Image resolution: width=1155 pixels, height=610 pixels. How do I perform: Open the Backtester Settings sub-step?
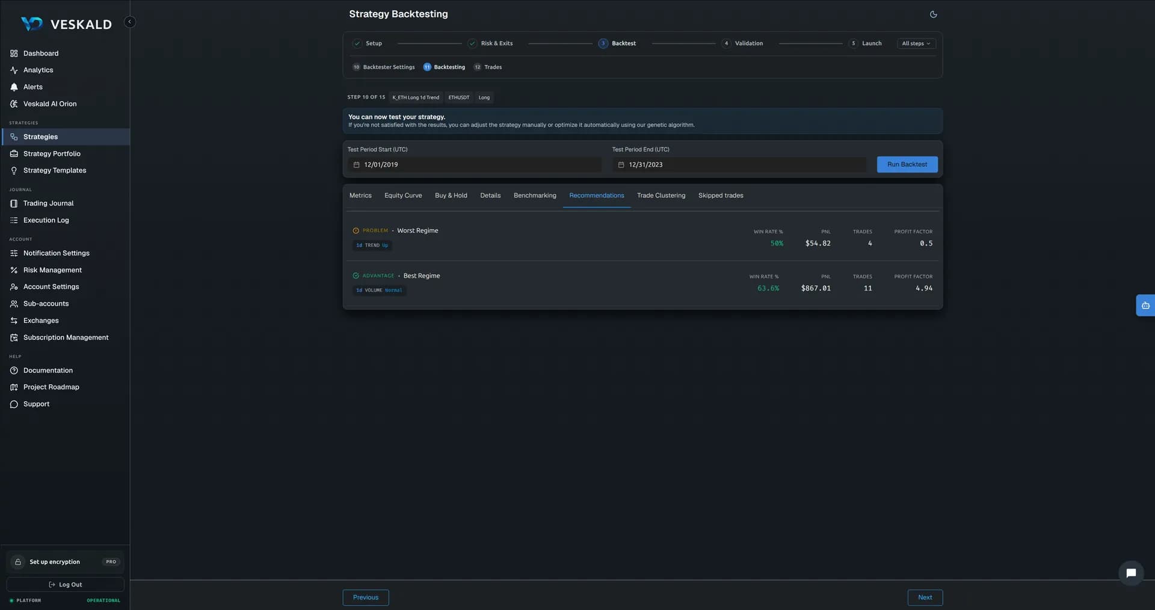[x=384, y=67]
